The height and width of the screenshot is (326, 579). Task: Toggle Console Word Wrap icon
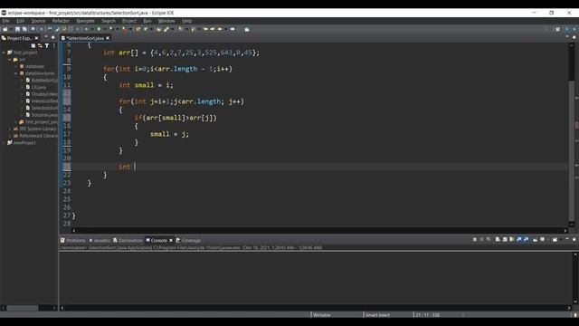pos(512,239)
